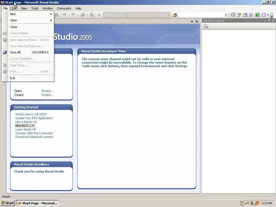Toggle the Solution Explorer Auto Hide pin
The height and width of the screenshot is (207, 276).
[x=269, y=20]
